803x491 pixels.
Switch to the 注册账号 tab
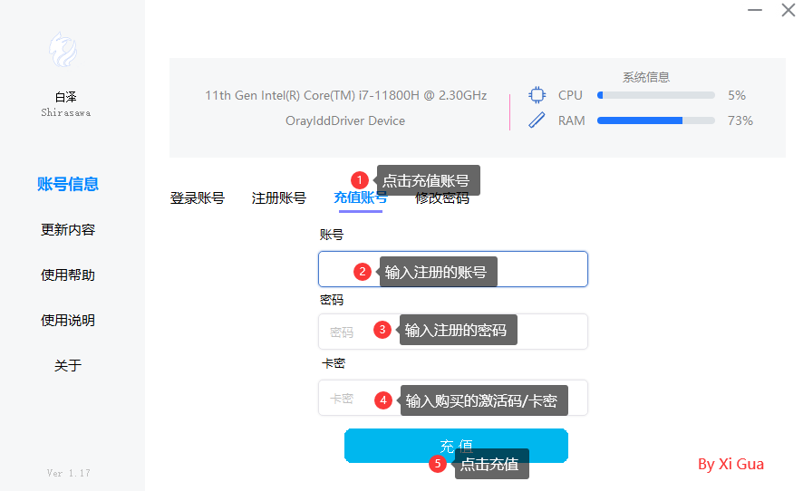278,198
